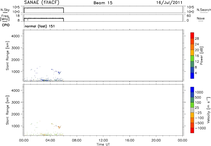Click the Nave axis tick value 60
The width and height of the screenshot is (211, 146).
point(189,16)
